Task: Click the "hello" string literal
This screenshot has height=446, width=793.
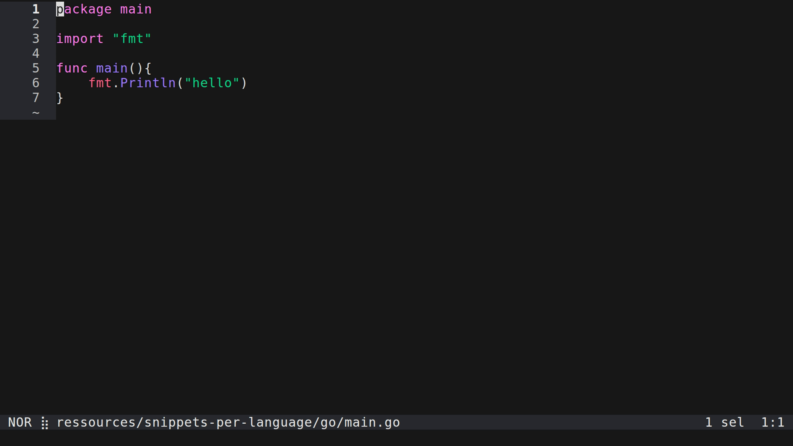Action: 212,83
